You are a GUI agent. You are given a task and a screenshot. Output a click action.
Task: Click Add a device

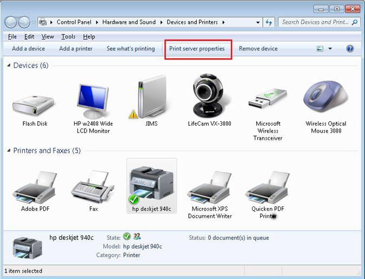point(29,49)
